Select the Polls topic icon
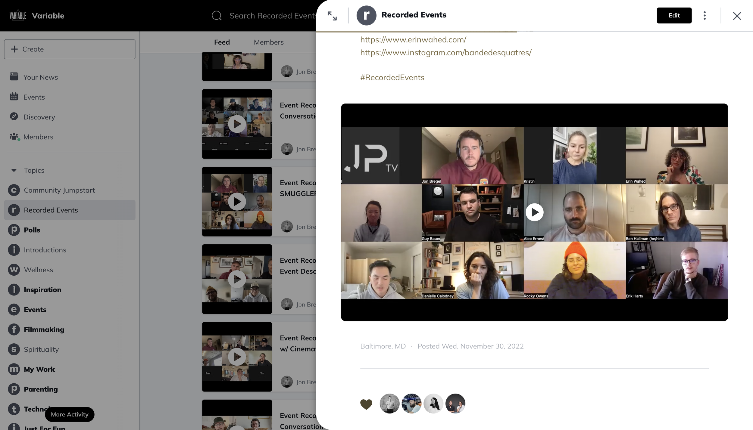753x430 pixels. 14,230
